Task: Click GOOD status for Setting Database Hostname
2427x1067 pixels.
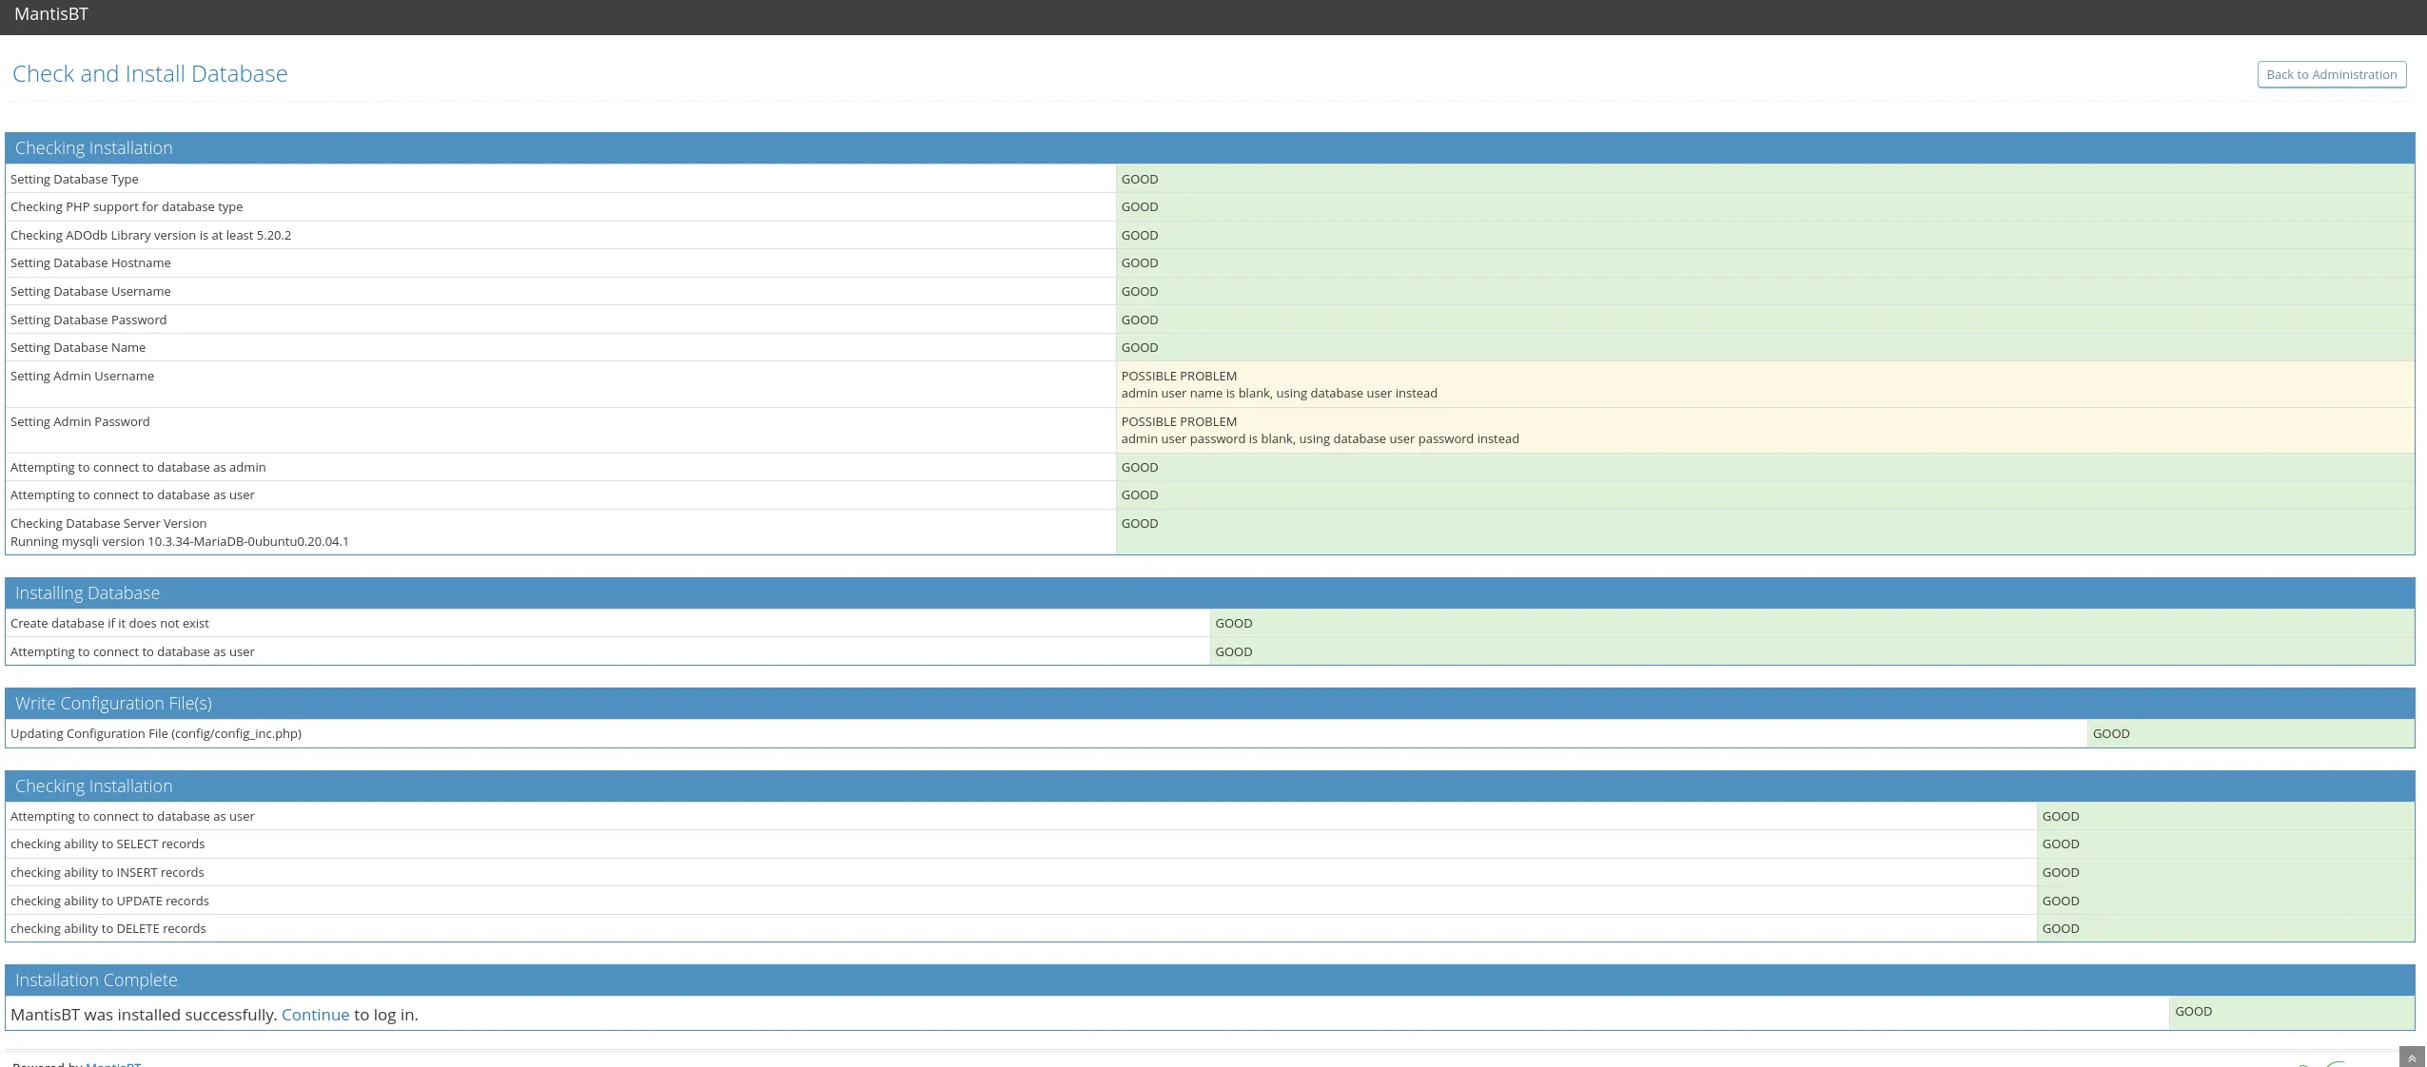Action: pos(1139,262)
